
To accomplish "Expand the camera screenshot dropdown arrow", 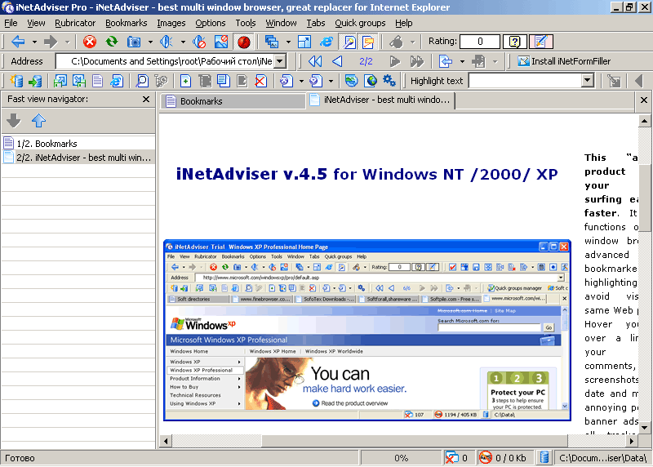I will (x=150, y=42).
